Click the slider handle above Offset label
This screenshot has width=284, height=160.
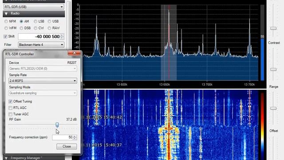click(273, 108)
